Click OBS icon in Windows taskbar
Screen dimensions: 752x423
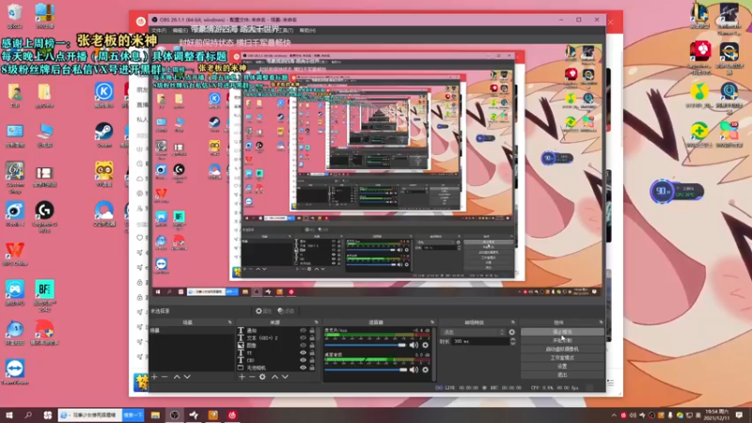(174, 415)
